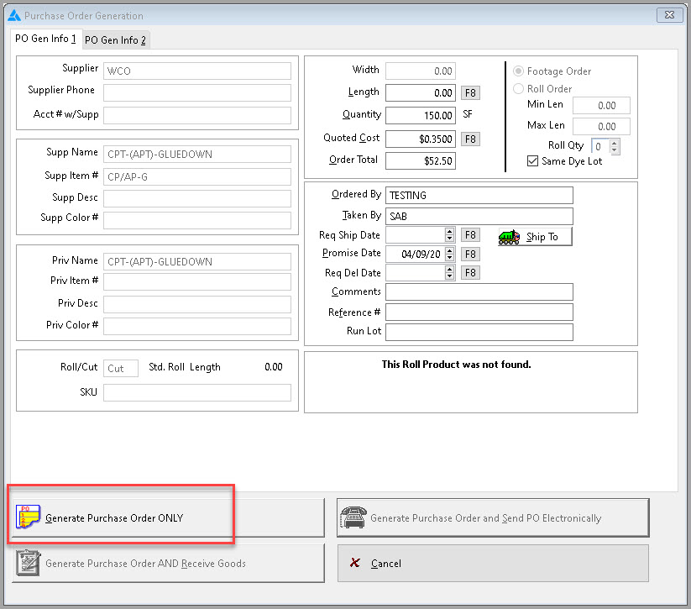Image resolution: width=691 pixels, height=609 pixels.
Task: Click the Generate Purchase Order ONLY note icon
Action: click(x=28, y=517)
